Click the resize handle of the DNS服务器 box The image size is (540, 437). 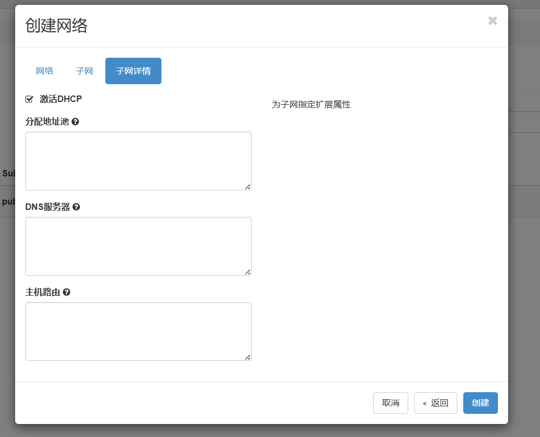point(247,271)
